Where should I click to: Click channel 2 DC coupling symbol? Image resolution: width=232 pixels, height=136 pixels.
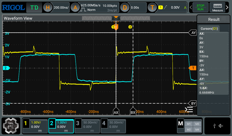(x=66, y=131)
